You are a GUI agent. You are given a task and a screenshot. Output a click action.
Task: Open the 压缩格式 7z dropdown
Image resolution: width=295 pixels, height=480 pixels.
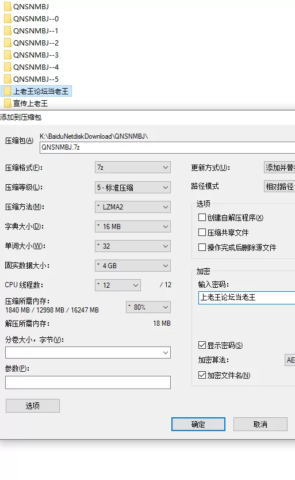coord(133,167)
